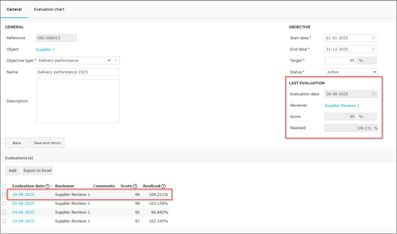
Task: Click the Evaluation date calendar icon
Action: point(373,94)
